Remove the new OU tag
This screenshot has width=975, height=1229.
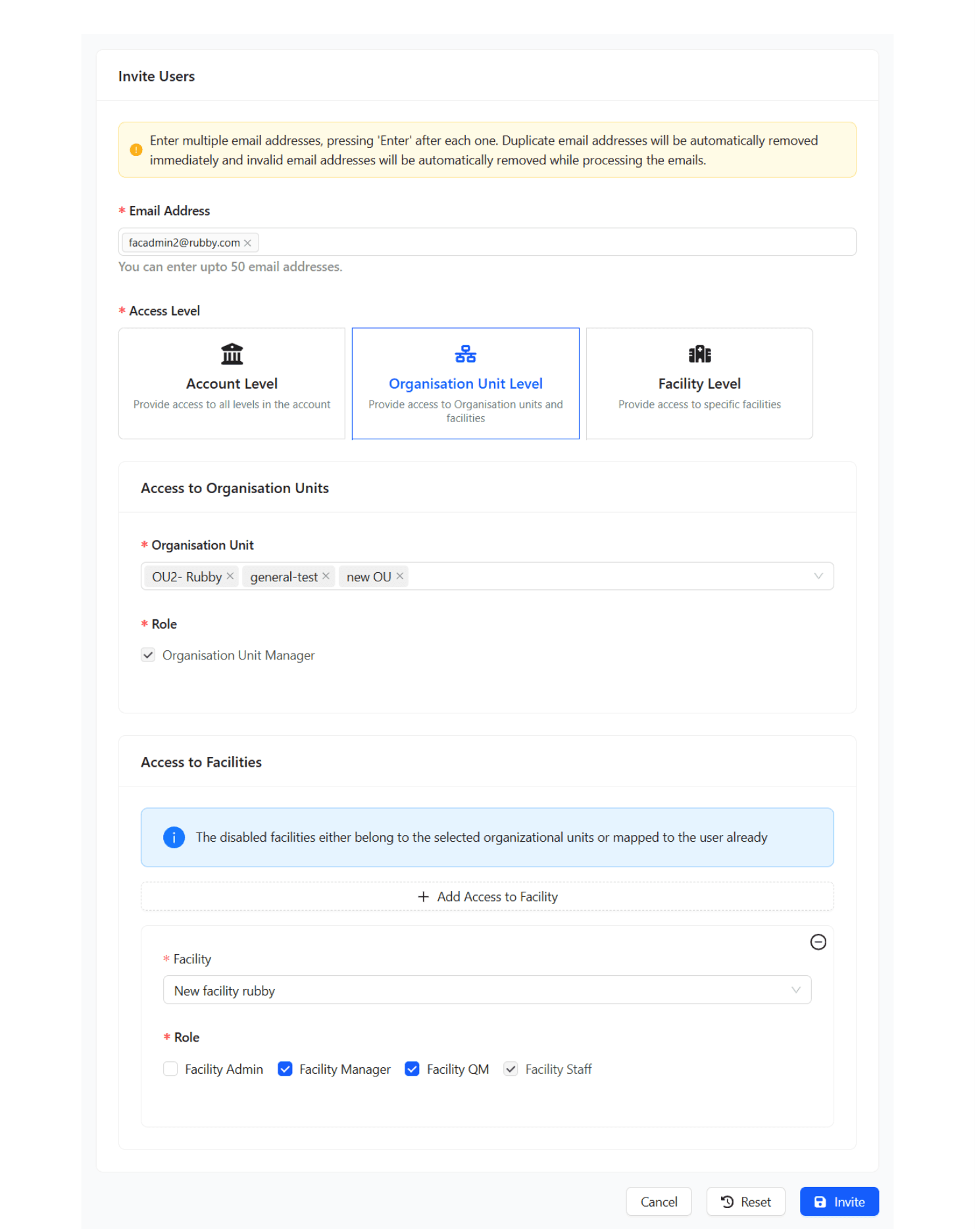pyautogui.click(x=400, y=576)
